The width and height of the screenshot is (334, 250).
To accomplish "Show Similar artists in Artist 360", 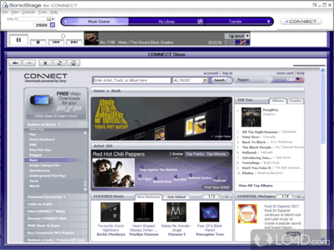I will point(177,154).
